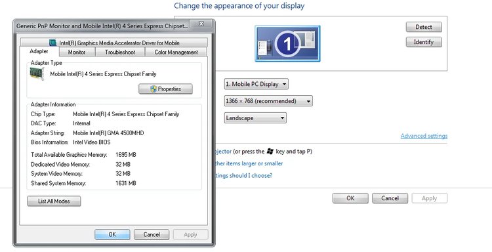
Task: Open the Landscape orientation dropdown
Action: pyautogui.click(x=255, y=118)
